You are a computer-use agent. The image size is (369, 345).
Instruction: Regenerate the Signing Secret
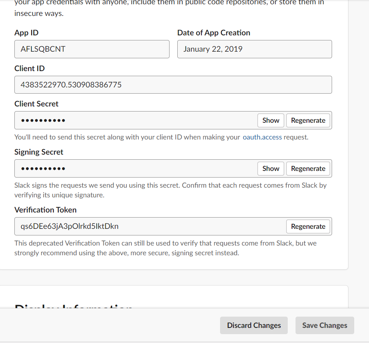(x=308, y=169)
